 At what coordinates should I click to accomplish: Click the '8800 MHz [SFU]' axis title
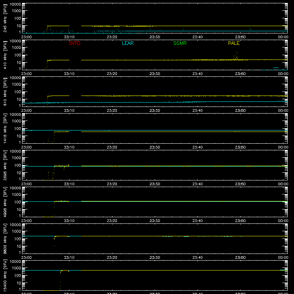[x=5, y=239]
